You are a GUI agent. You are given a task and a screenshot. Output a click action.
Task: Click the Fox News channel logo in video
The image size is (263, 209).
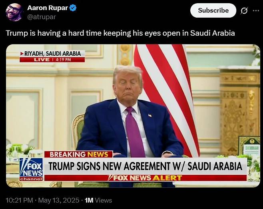[x=31, y=169]
